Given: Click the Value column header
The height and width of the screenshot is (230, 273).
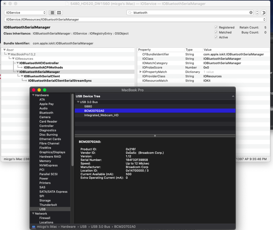Looking at the screenshot, I should (207, 50).
